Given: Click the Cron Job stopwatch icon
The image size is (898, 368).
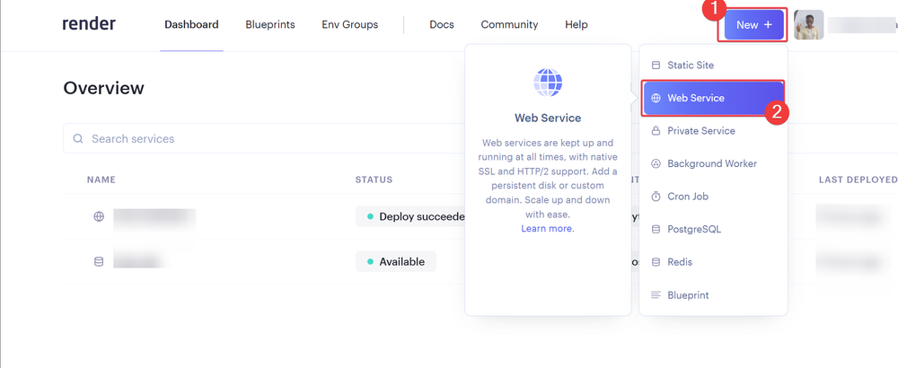Looking at the screenshot, I should pos(656,197).
